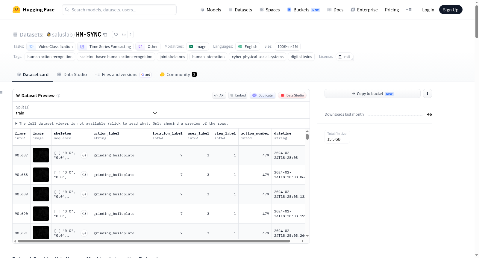The image size is (479, 258).
Task: Open the extra navigation menu icon
Action: point(409,10)
